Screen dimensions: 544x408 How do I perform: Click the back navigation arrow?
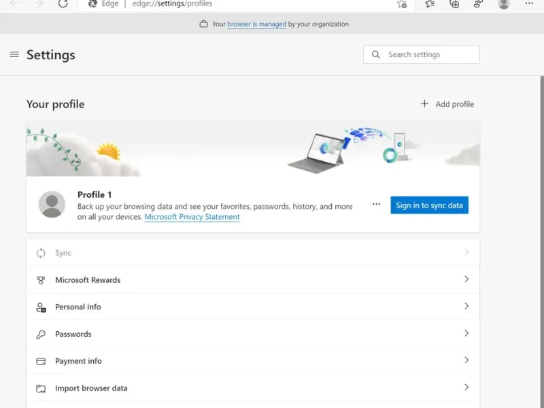click(x=14, y=3)
